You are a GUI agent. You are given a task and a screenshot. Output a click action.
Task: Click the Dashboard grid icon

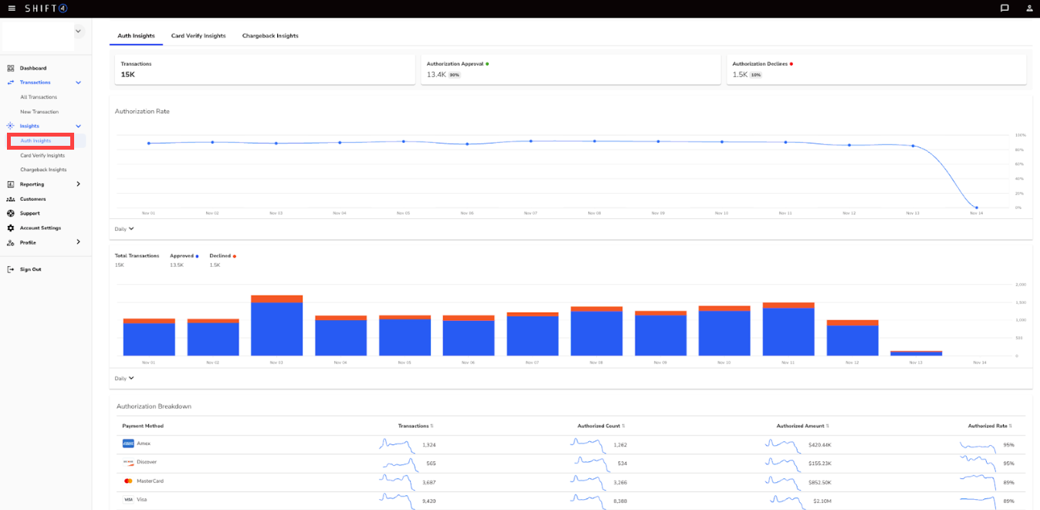[11, 68]
